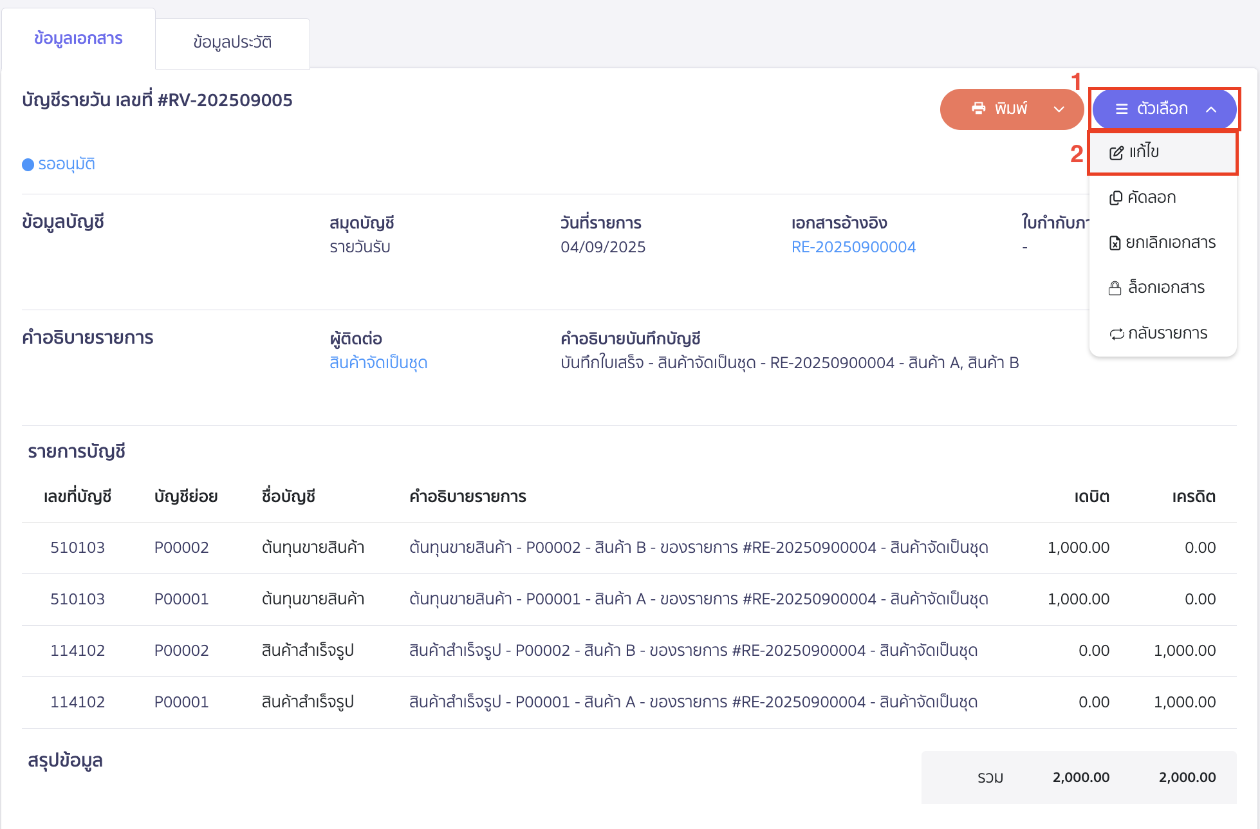This screenshot has width=1260, height=829.
Task: Expand the พิมพ์ dropdown arrow
Action: pos(1059,109)
